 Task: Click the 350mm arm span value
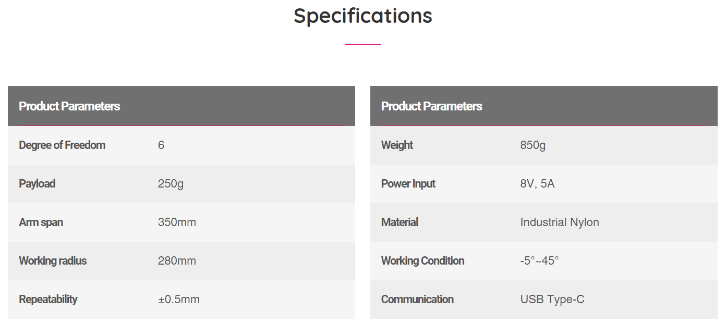coord(177,222)
